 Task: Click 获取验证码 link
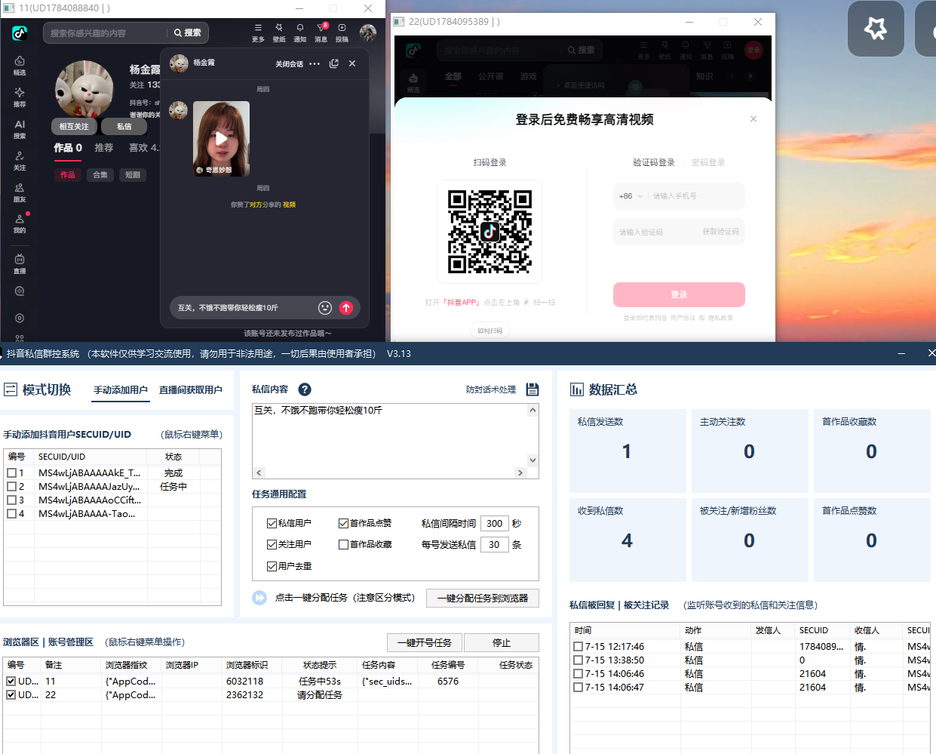[x=720, y=232]
